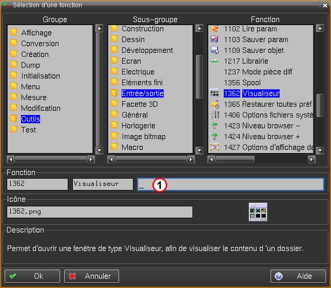Click the Options fichiers système icon
This screenshot has height=288, width=331.
(215, 115)
